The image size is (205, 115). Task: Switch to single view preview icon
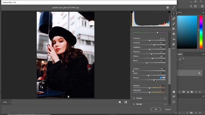[x=120, y=102]
